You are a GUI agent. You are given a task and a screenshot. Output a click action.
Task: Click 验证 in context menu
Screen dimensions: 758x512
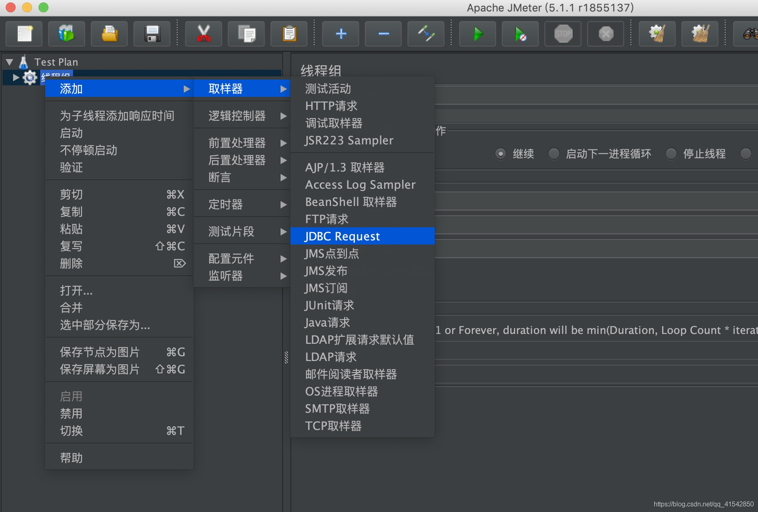[119, 167]
